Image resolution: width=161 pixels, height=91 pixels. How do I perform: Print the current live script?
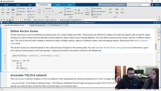tap(19, 15)
